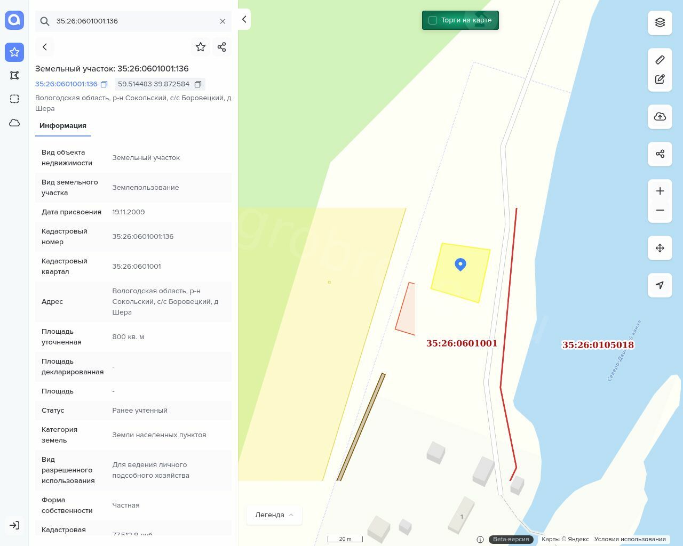This screenshot has width=683, height=546.
Task: Click the cloud upload icon
Action: pos(660,117)
